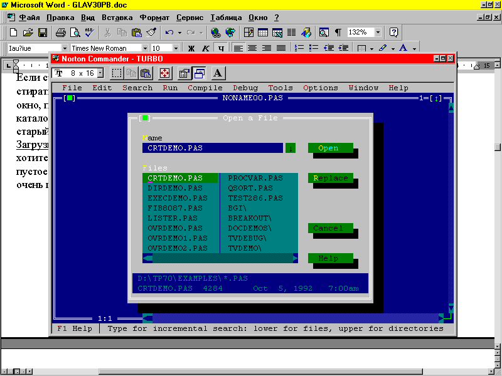Viewport: 502px width, 376px height.
Task: Expand the Times New Roman font dropdown
Action: [145, 48]
